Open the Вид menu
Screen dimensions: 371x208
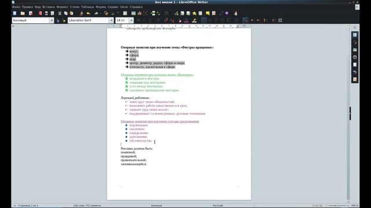(38, 7)
